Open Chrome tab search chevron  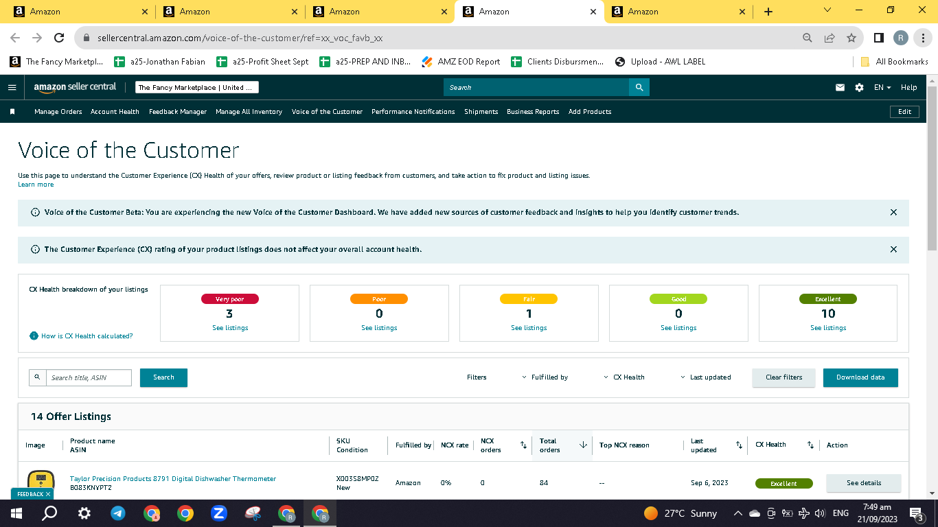coord(827,10)
